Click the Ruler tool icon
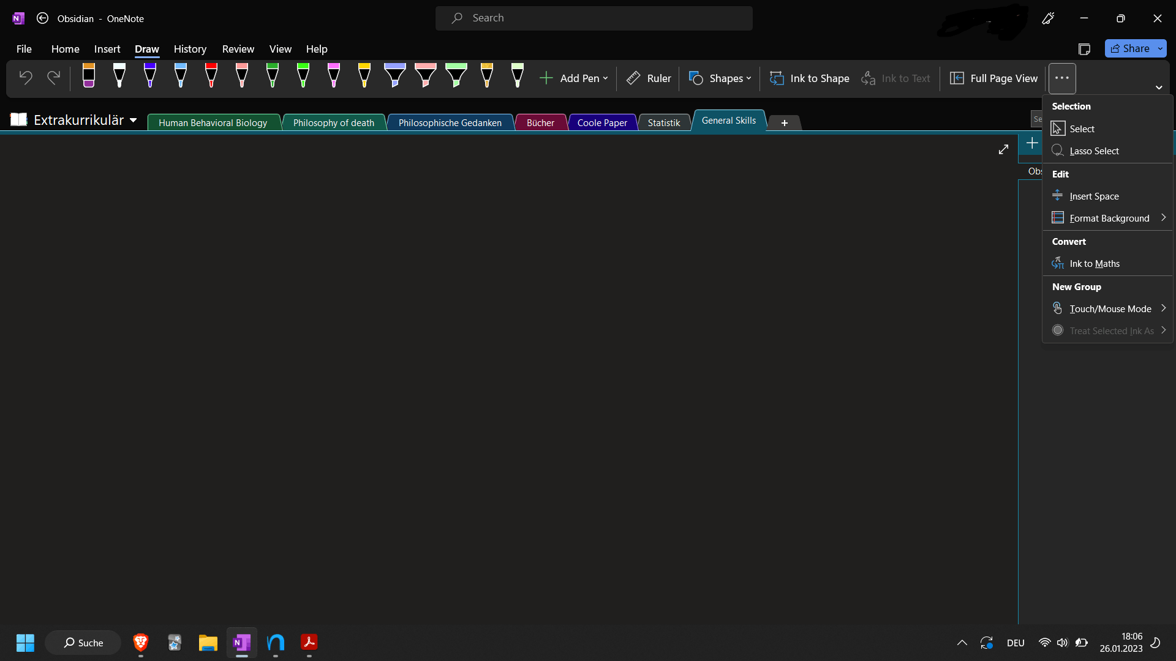This screenshot has width=1176, height=661. tap(633, 78)
